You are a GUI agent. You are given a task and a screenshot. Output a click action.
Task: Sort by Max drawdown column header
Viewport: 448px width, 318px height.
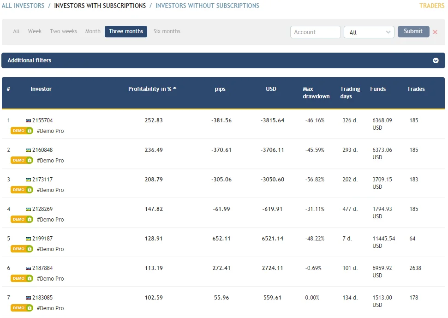point(316,93)
